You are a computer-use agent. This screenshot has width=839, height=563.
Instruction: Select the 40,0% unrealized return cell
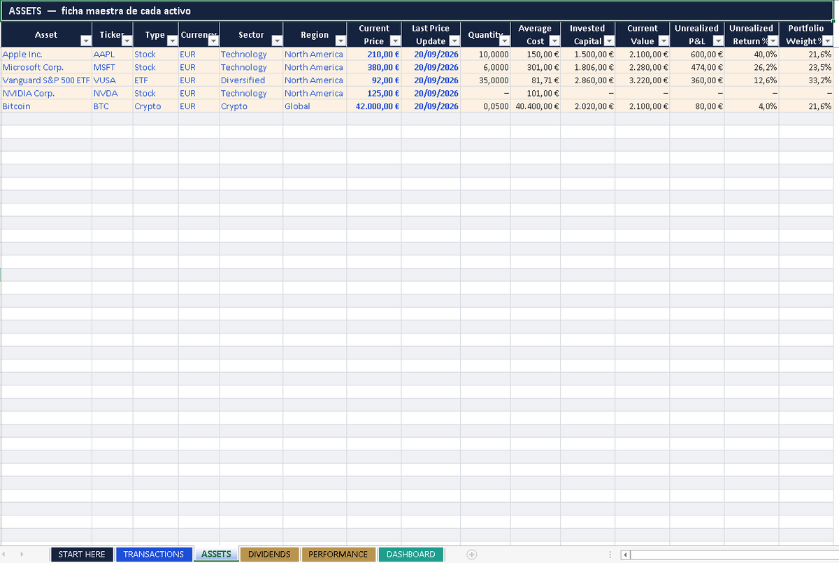pos(752,54)
